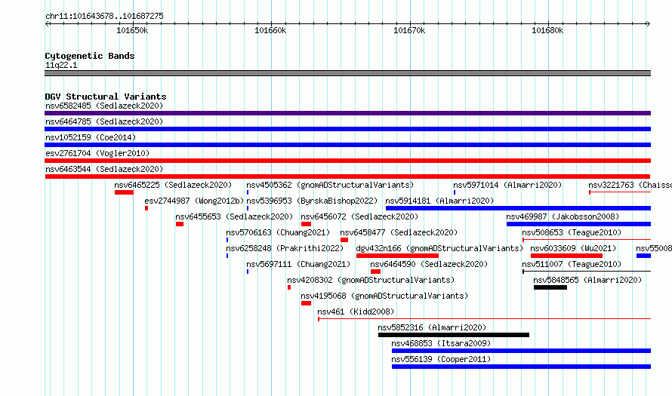Click the 101660k ruler mark
This screenshot has width=672, height=396.
click(x=271, y=30)
